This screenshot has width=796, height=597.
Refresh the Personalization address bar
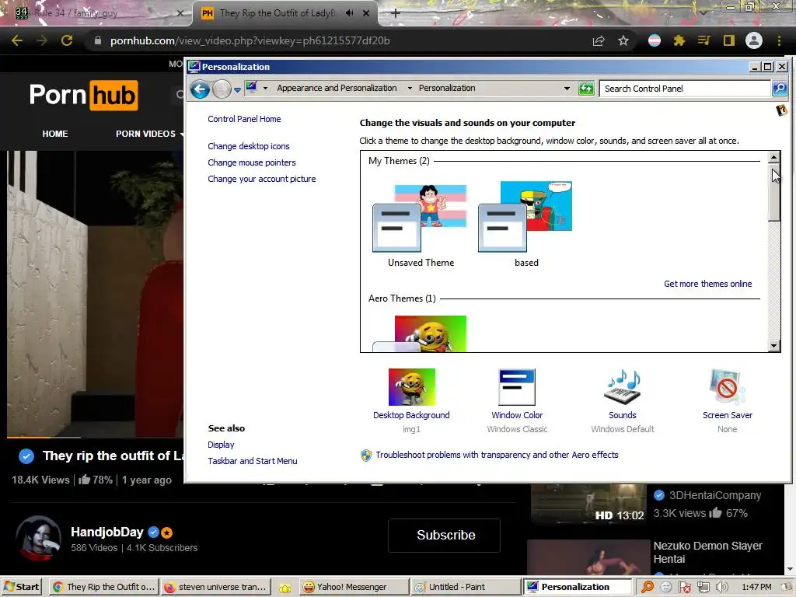[586, 89]
